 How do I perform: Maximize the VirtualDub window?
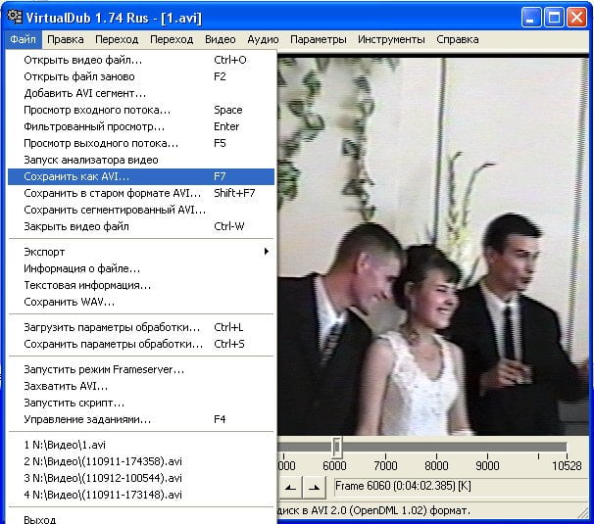pyautogui.click(x=554, y=17)
